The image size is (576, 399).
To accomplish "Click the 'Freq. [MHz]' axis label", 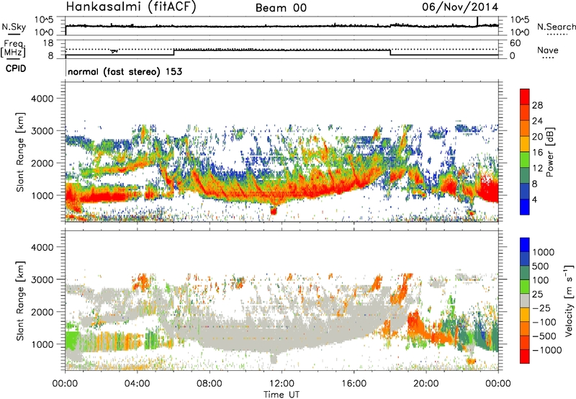I will pos(14,49).
